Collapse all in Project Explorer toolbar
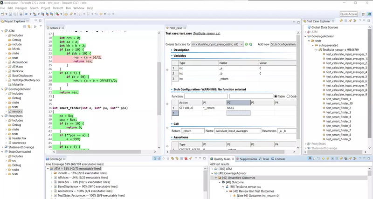The height and width of the screenshot is (199, 373). (25, 27)
